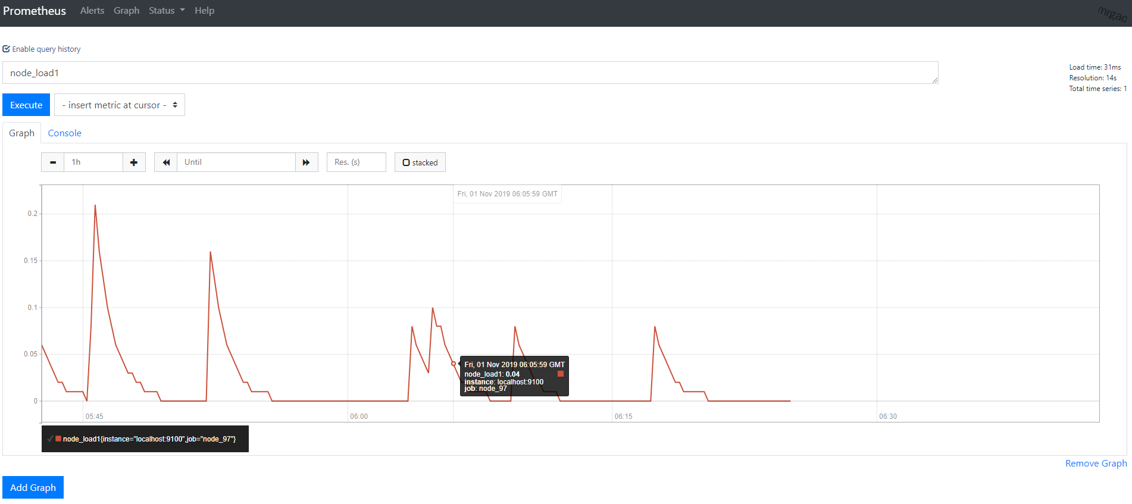Click the 06:15 x-axis label
Image resolution: width=1132 pixels, height=504 pixels.
624,417
